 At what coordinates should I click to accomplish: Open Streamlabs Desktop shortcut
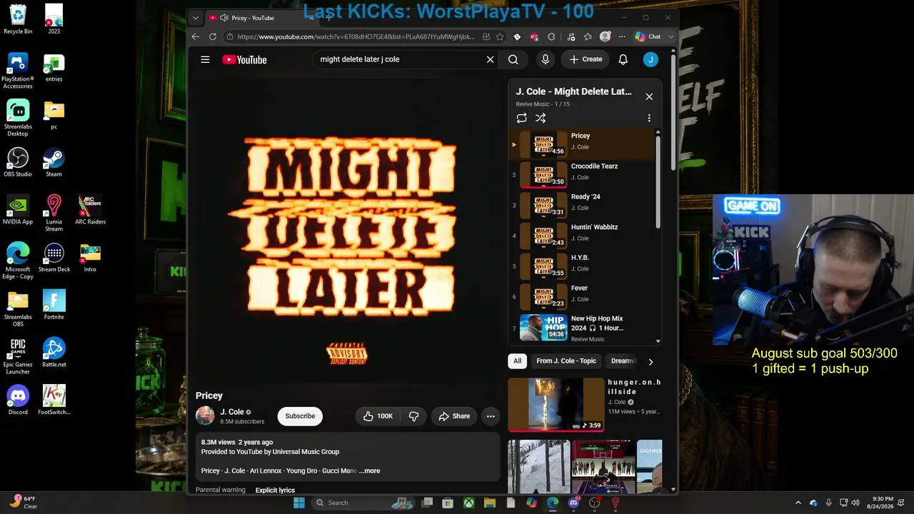(18, 118)
